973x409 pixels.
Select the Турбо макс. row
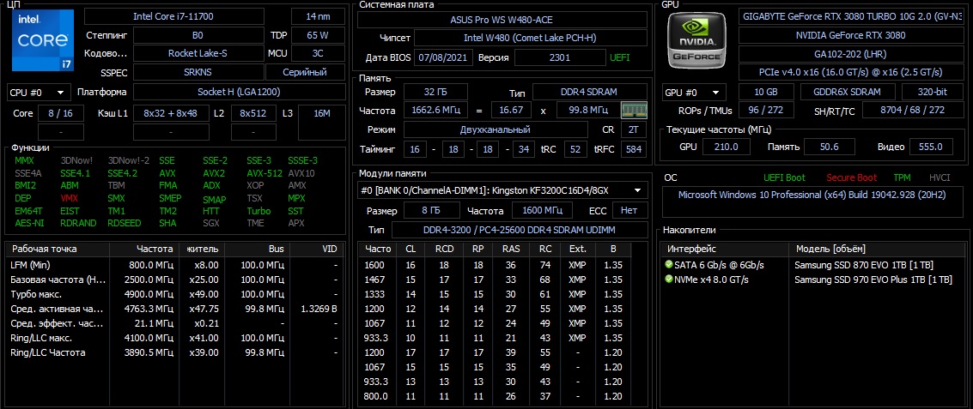pos(173,294)
